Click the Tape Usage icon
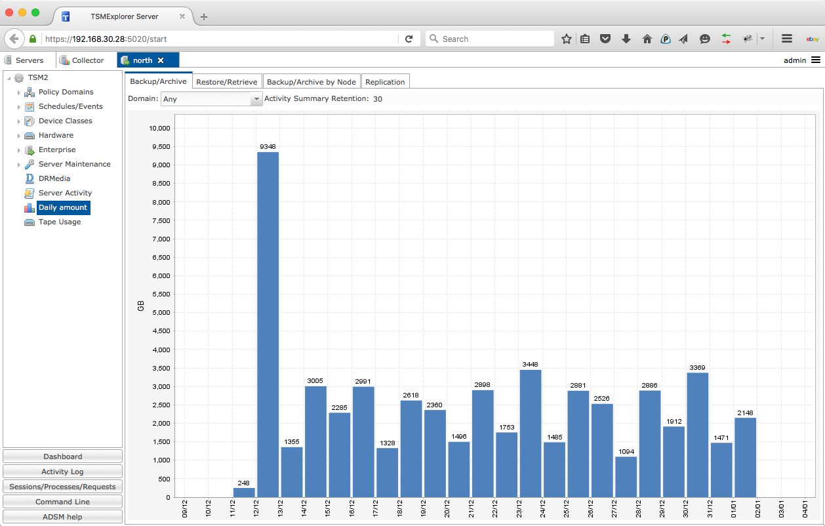 click(x=30, y=222)
